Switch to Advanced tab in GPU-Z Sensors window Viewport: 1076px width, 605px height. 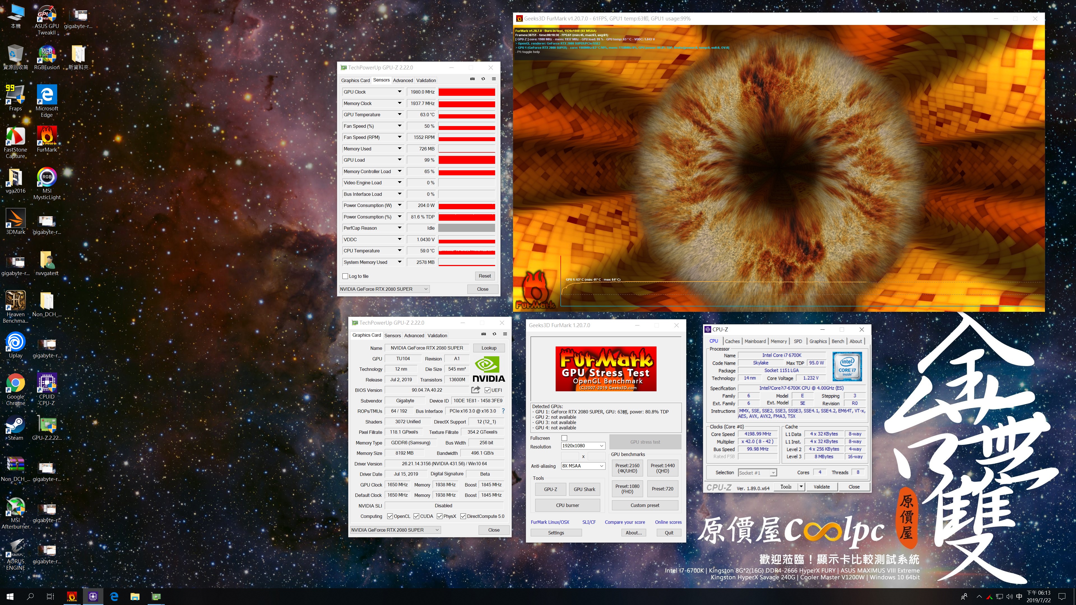coord(403,80)
